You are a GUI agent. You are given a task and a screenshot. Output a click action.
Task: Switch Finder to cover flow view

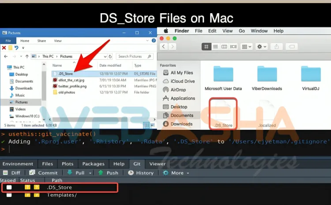pos(233,47)
